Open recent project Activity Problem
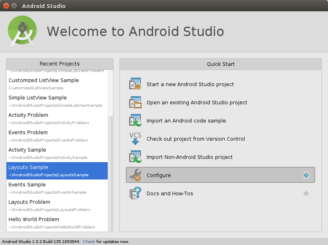328x245 pixels. tap(57, 118)
